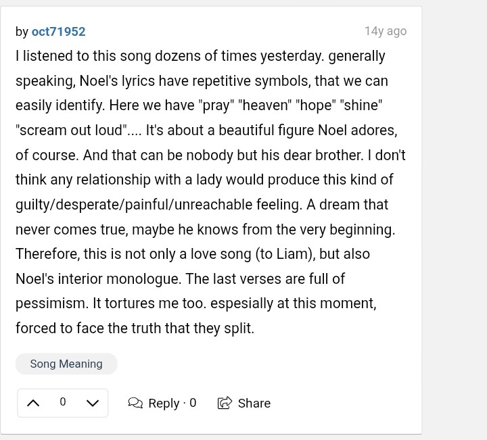The height and width of the screenshot is (440, 487).
Task: Click the quoted word "heaven" in the comment
Action: (x=265, y=105)
